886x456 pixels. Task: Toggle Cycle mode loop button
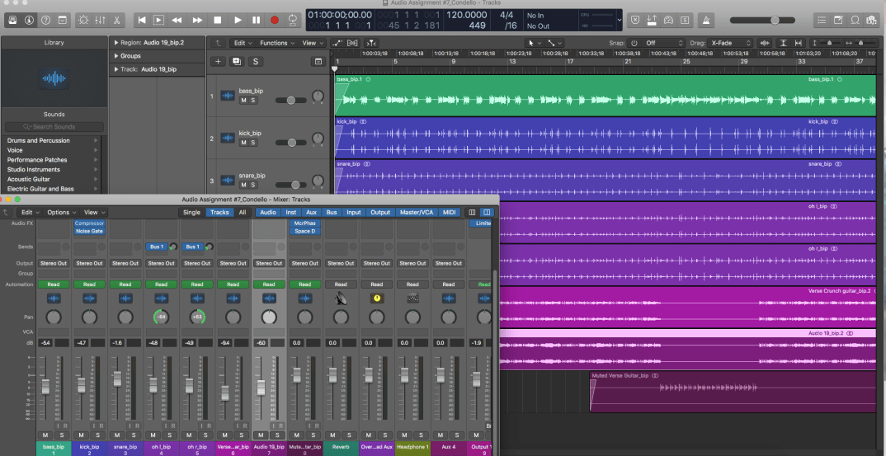[293, 20]
